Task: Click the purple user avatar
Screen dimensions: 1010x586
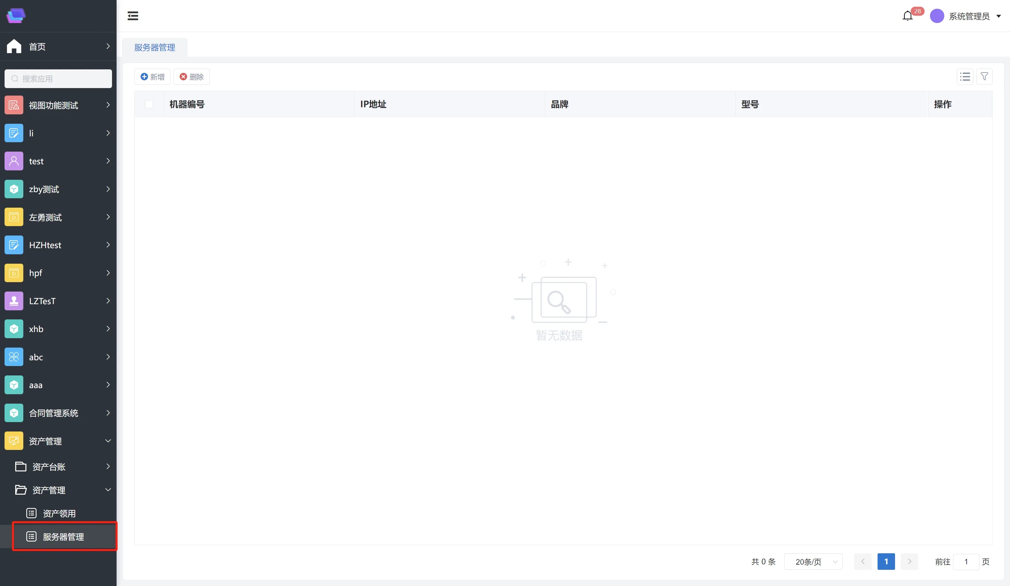Action: pyautogui.click(x=937, y=16)
